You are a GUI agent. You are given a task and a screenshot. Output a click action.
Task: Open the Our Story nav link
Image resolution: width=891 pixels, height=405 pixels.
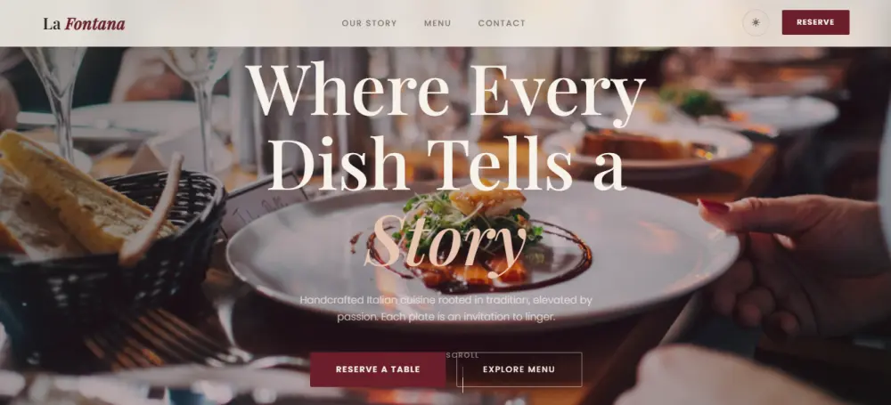point(370,23)
